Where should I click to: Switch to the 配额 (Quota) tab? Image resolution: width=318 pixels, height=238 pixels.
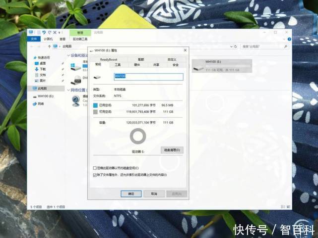(141, 59)
